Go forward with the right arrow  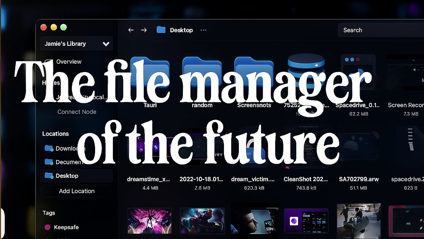[x=144, y=30]
